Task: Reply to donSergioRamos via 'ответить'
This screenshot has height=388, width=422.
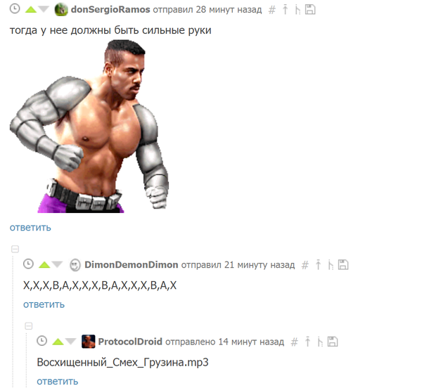Action: (x=30, y=228)
